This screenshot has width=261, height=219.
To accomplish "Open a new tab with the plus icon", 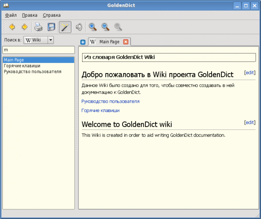I will point(83,42).
